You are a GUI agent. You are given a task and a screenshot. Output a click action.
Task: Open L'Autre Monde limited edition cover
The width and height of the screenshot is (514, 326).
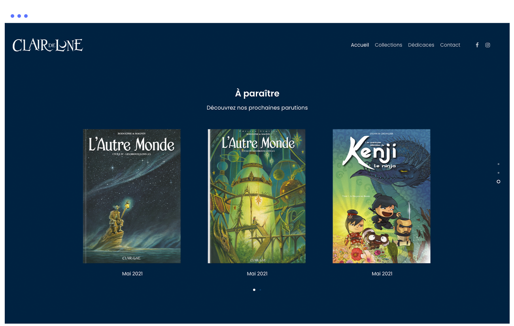click(x=257, y=196)
